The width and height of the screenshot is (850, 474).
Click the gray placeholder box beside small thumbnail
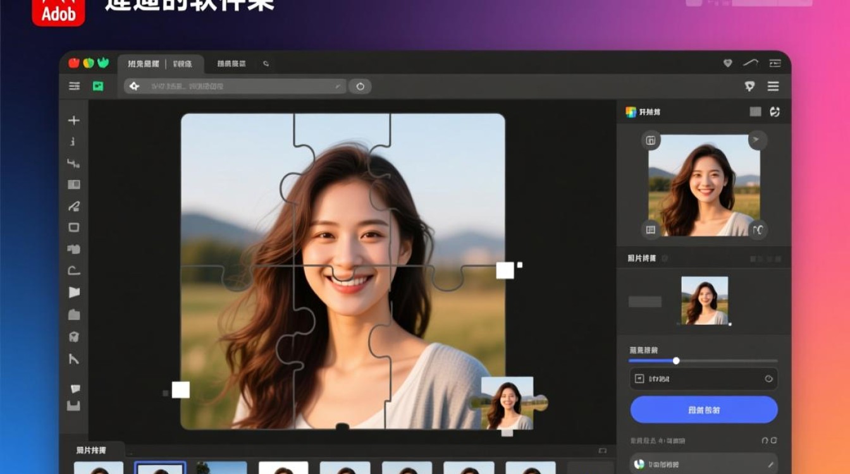(645, 301)
